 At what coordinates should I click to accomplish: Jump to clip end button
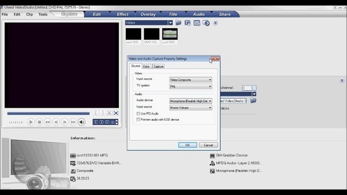point(73,122)
